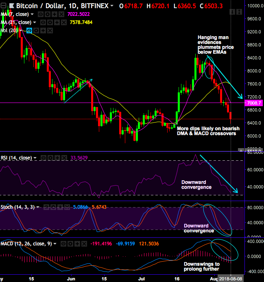This screenshot has width=264, height=282.
Task: Toggle visibility of RSI (14, close)
Action: (44, 158)
